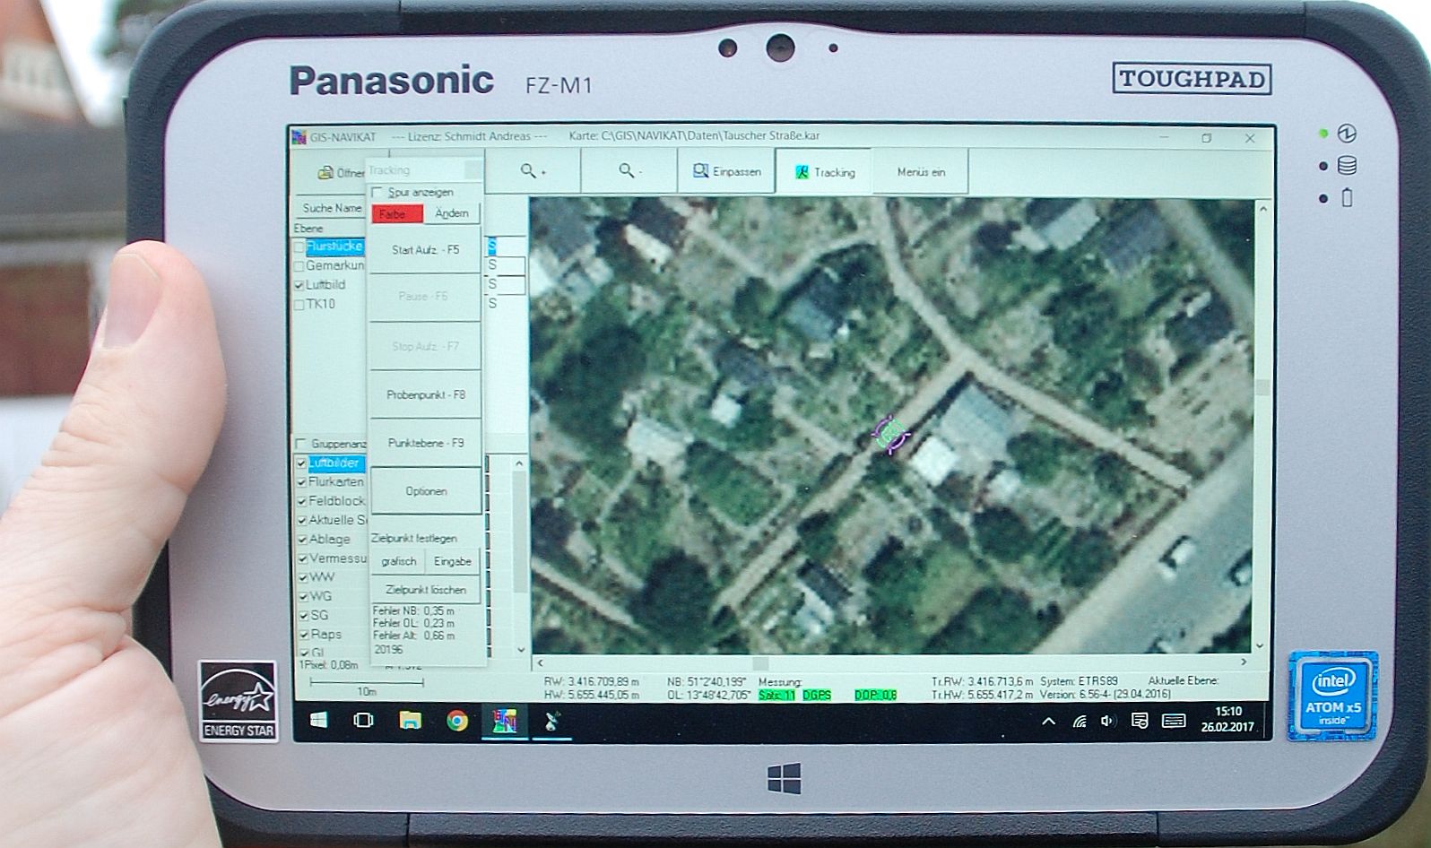This screenshot has height=848, width=1431.
Task: Open the on-screen keyboard tray icon
Action: click(x=1173, y=721)
